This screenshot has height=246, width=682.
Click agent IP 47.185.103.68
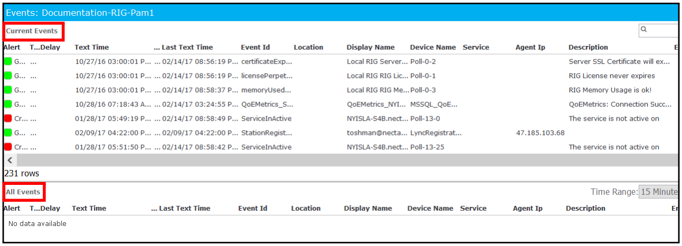(540, 133)
